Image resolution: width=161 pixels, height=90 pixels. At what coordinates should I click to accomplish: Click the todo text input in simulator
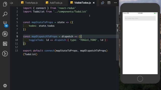point(140,18)
